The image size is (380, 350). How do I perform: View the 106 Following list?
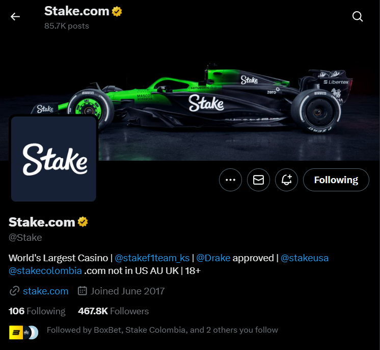point(37,311)
